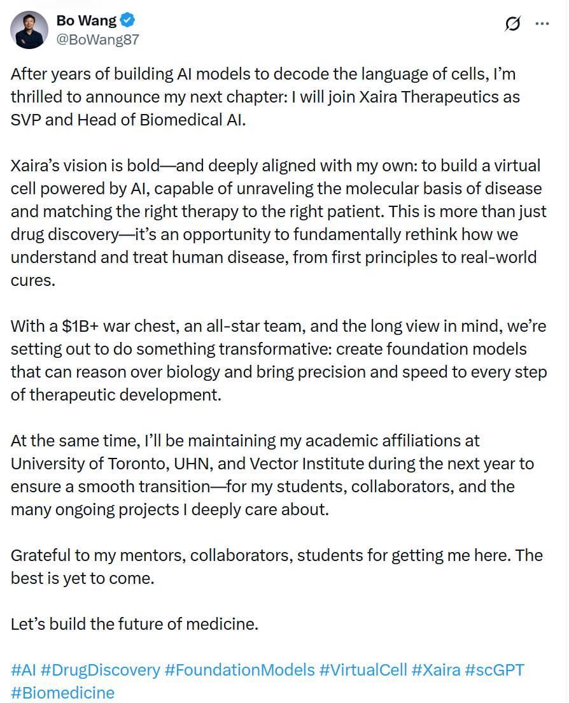
Task: Visit the #VirtualCell hashtag
Action: [x=363, y=670]
